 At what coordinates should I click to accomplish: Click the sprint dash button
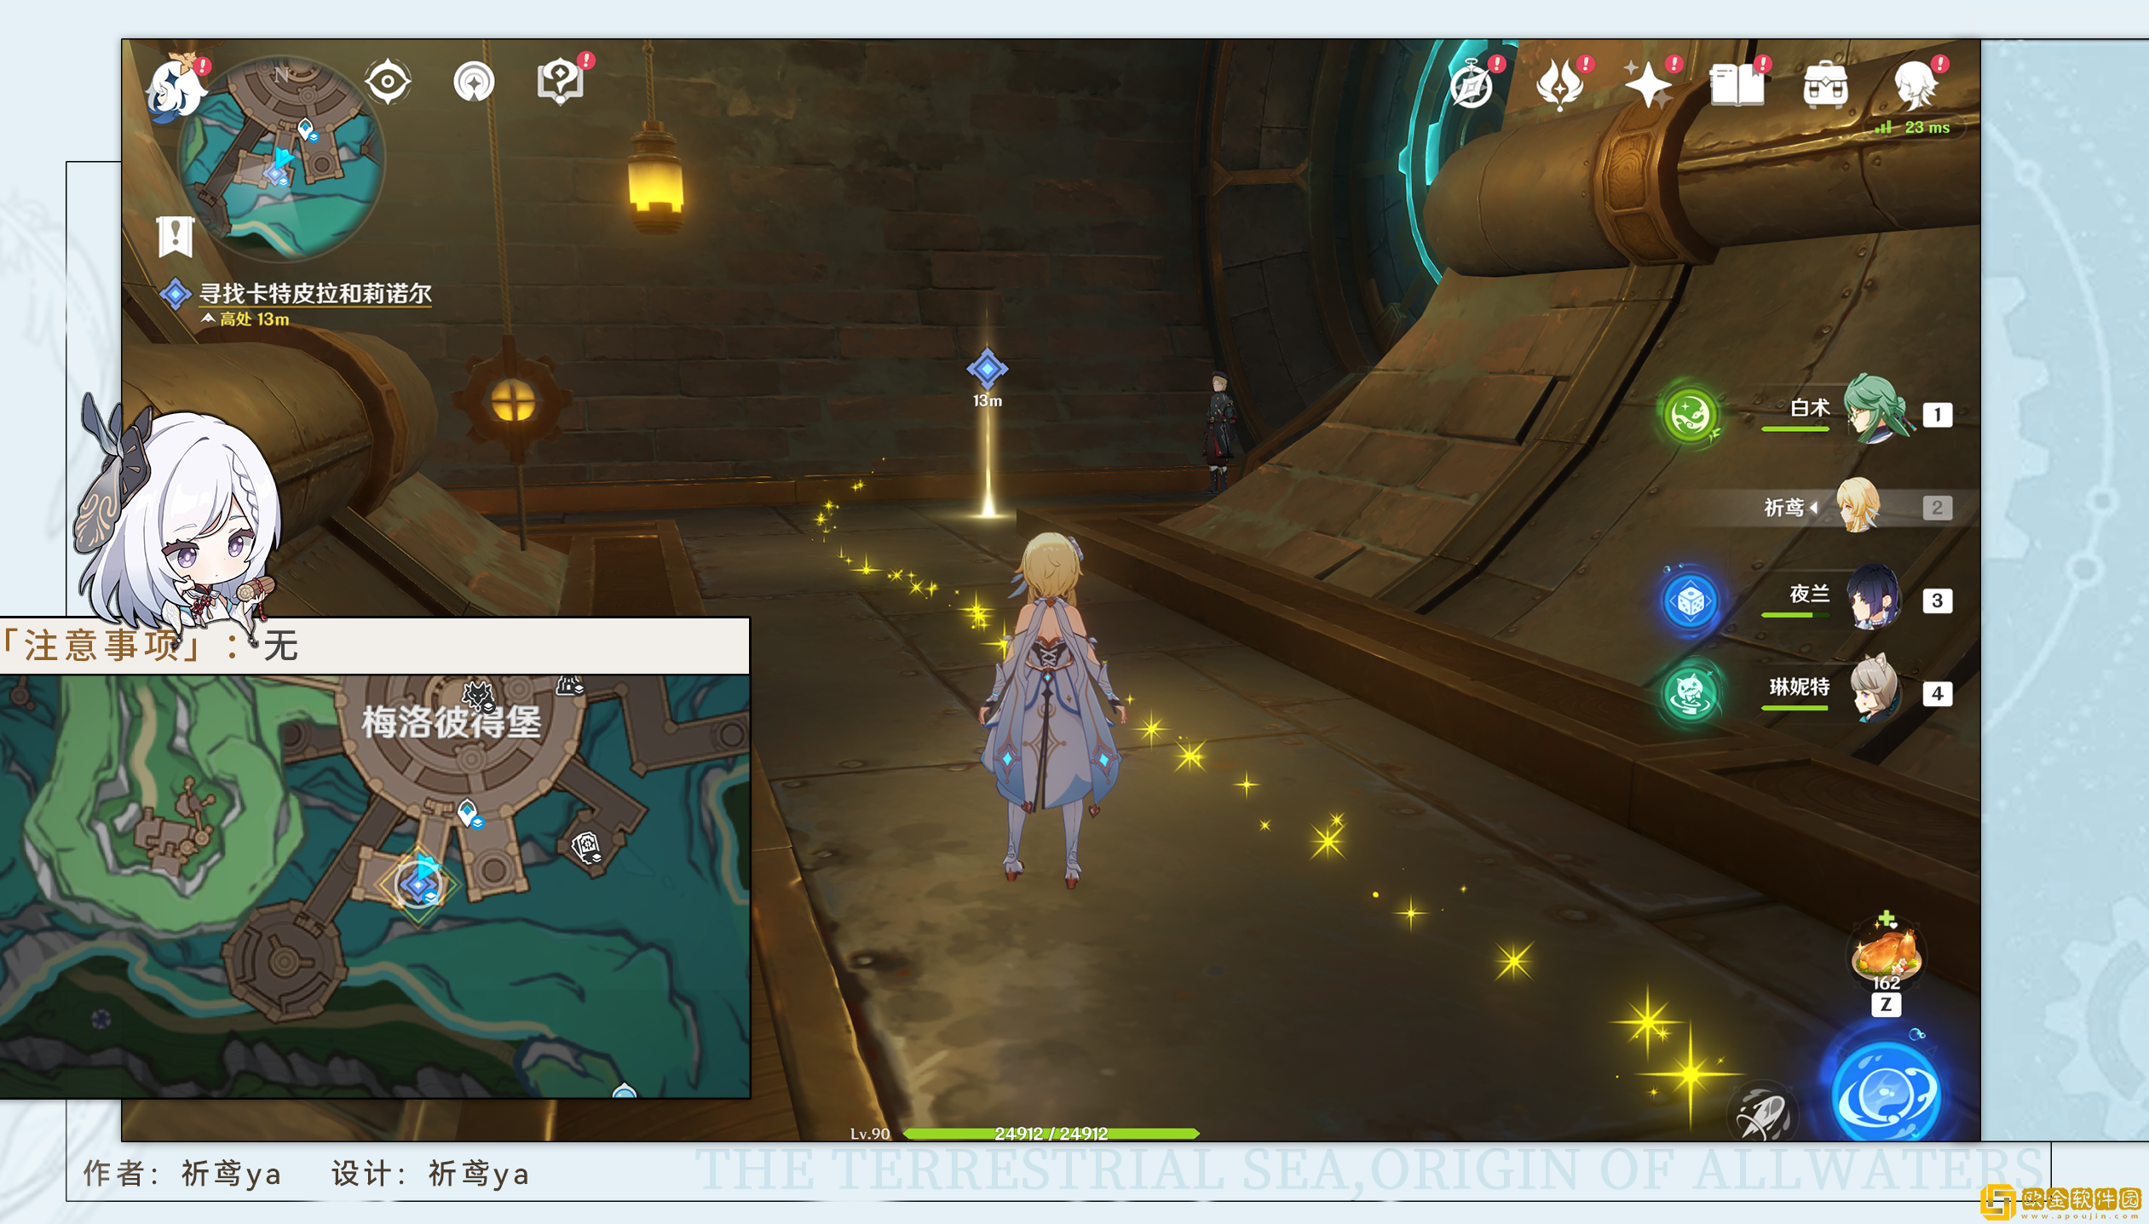[x=1764, y=1112]
